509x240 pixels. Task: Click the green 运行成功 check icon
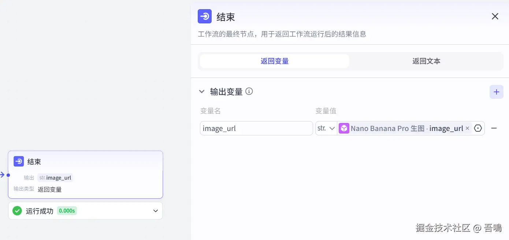17,211
